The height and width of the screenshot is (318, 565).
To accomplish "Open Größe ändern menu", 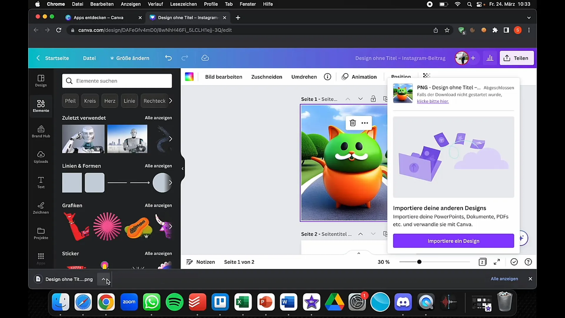I will [129, 58].
